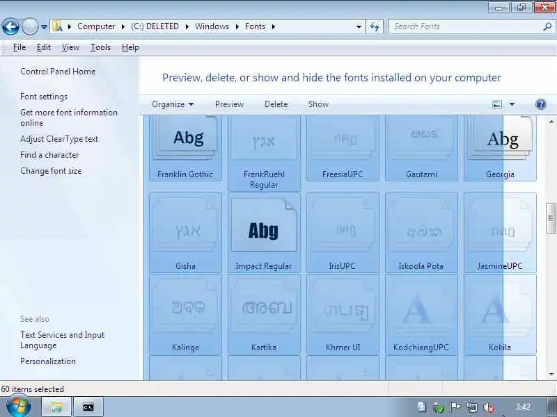This screenshot has height=417, width=557.
Task: Open Windows Explorer from the taskbar
Action: point(56,407)
